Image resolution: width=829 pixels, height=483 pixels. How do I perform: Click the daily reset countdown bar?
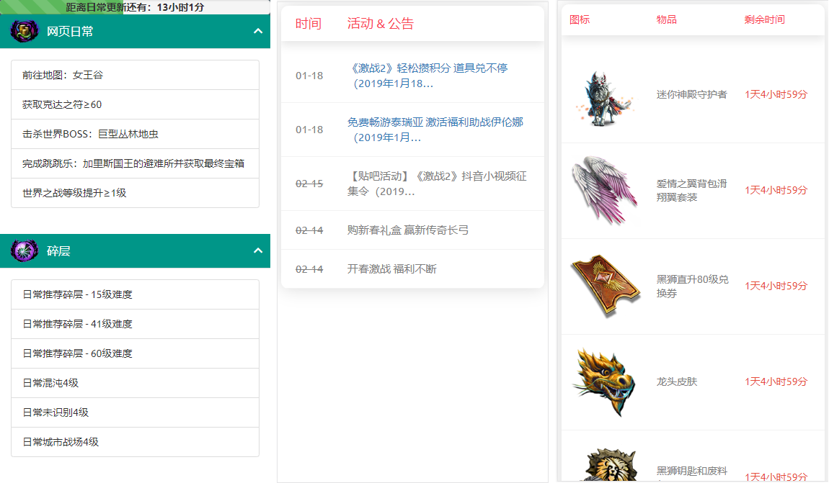(135, 7)
